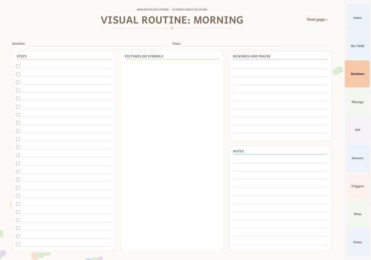Go to the Next page link
The image size is (371, 260).
point(317,20)
